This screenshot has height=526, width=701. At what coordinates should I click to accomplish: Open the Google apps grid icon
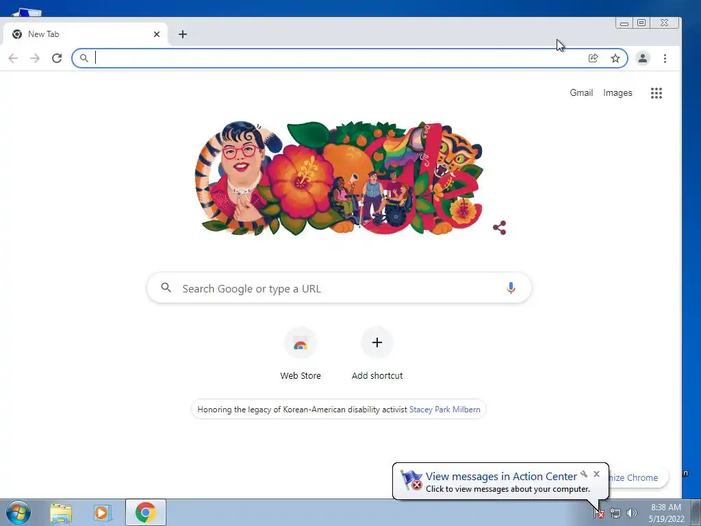[x=657, y=93]
